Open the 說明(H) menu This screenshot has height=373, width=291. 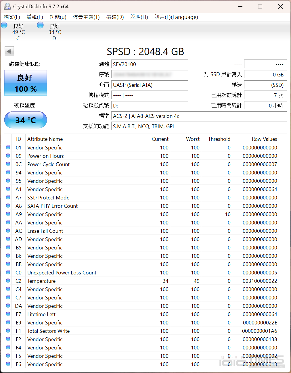[x=139, y=17]
